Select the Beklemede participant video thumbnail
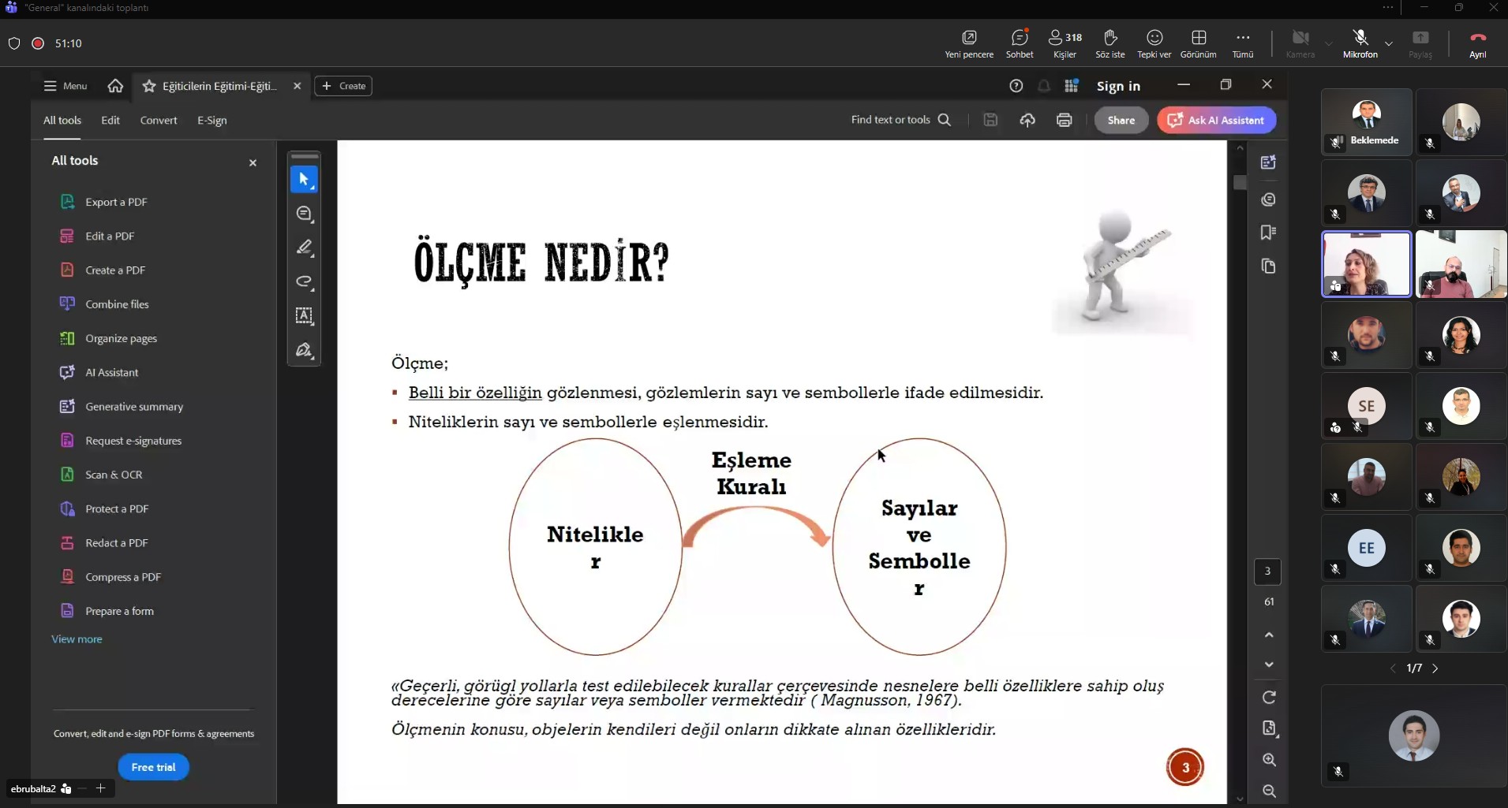Screen dimensions: 1508x808 [1366, 122]
